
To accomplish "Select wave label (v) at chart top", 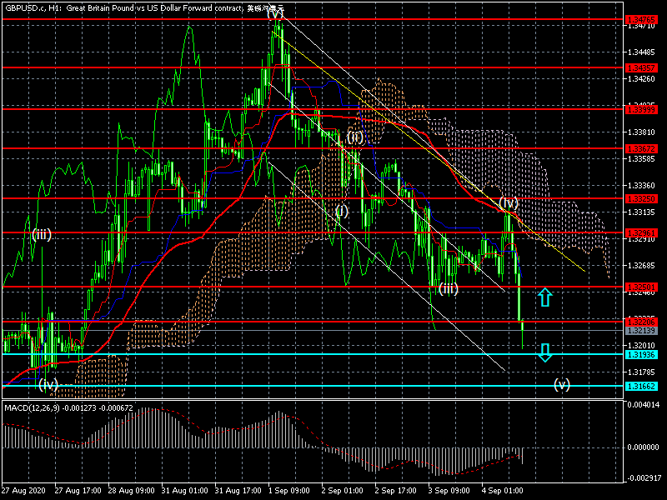I will [x=275, y=13].
